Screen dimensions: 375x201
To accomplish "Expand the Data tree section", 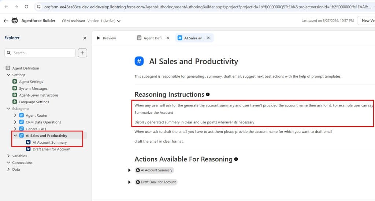I will [9, 169].
